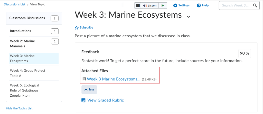Open the ReadSpeaker hamburger menu
The width and height of the screenshot is (263, 114).
click(x=138, y=6)
